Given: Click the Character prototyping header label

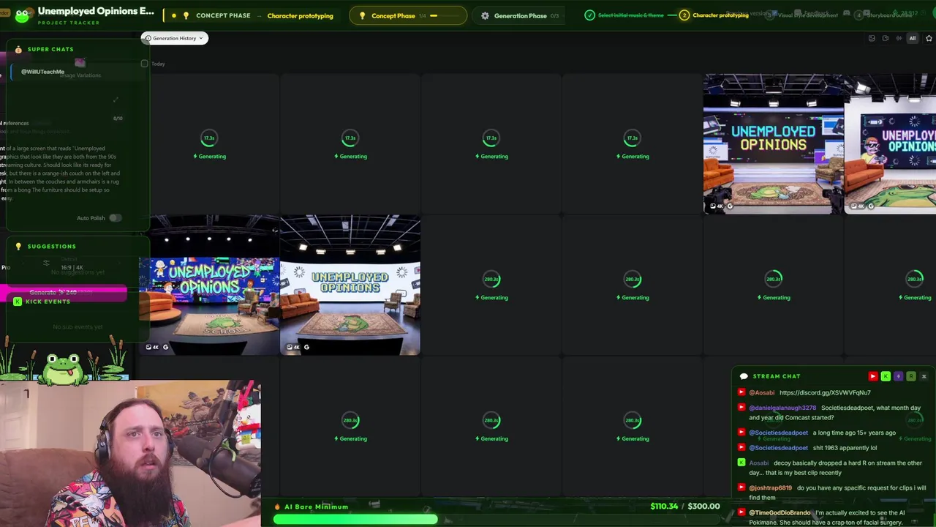Looking at the screenshot, I should [300, 15].
